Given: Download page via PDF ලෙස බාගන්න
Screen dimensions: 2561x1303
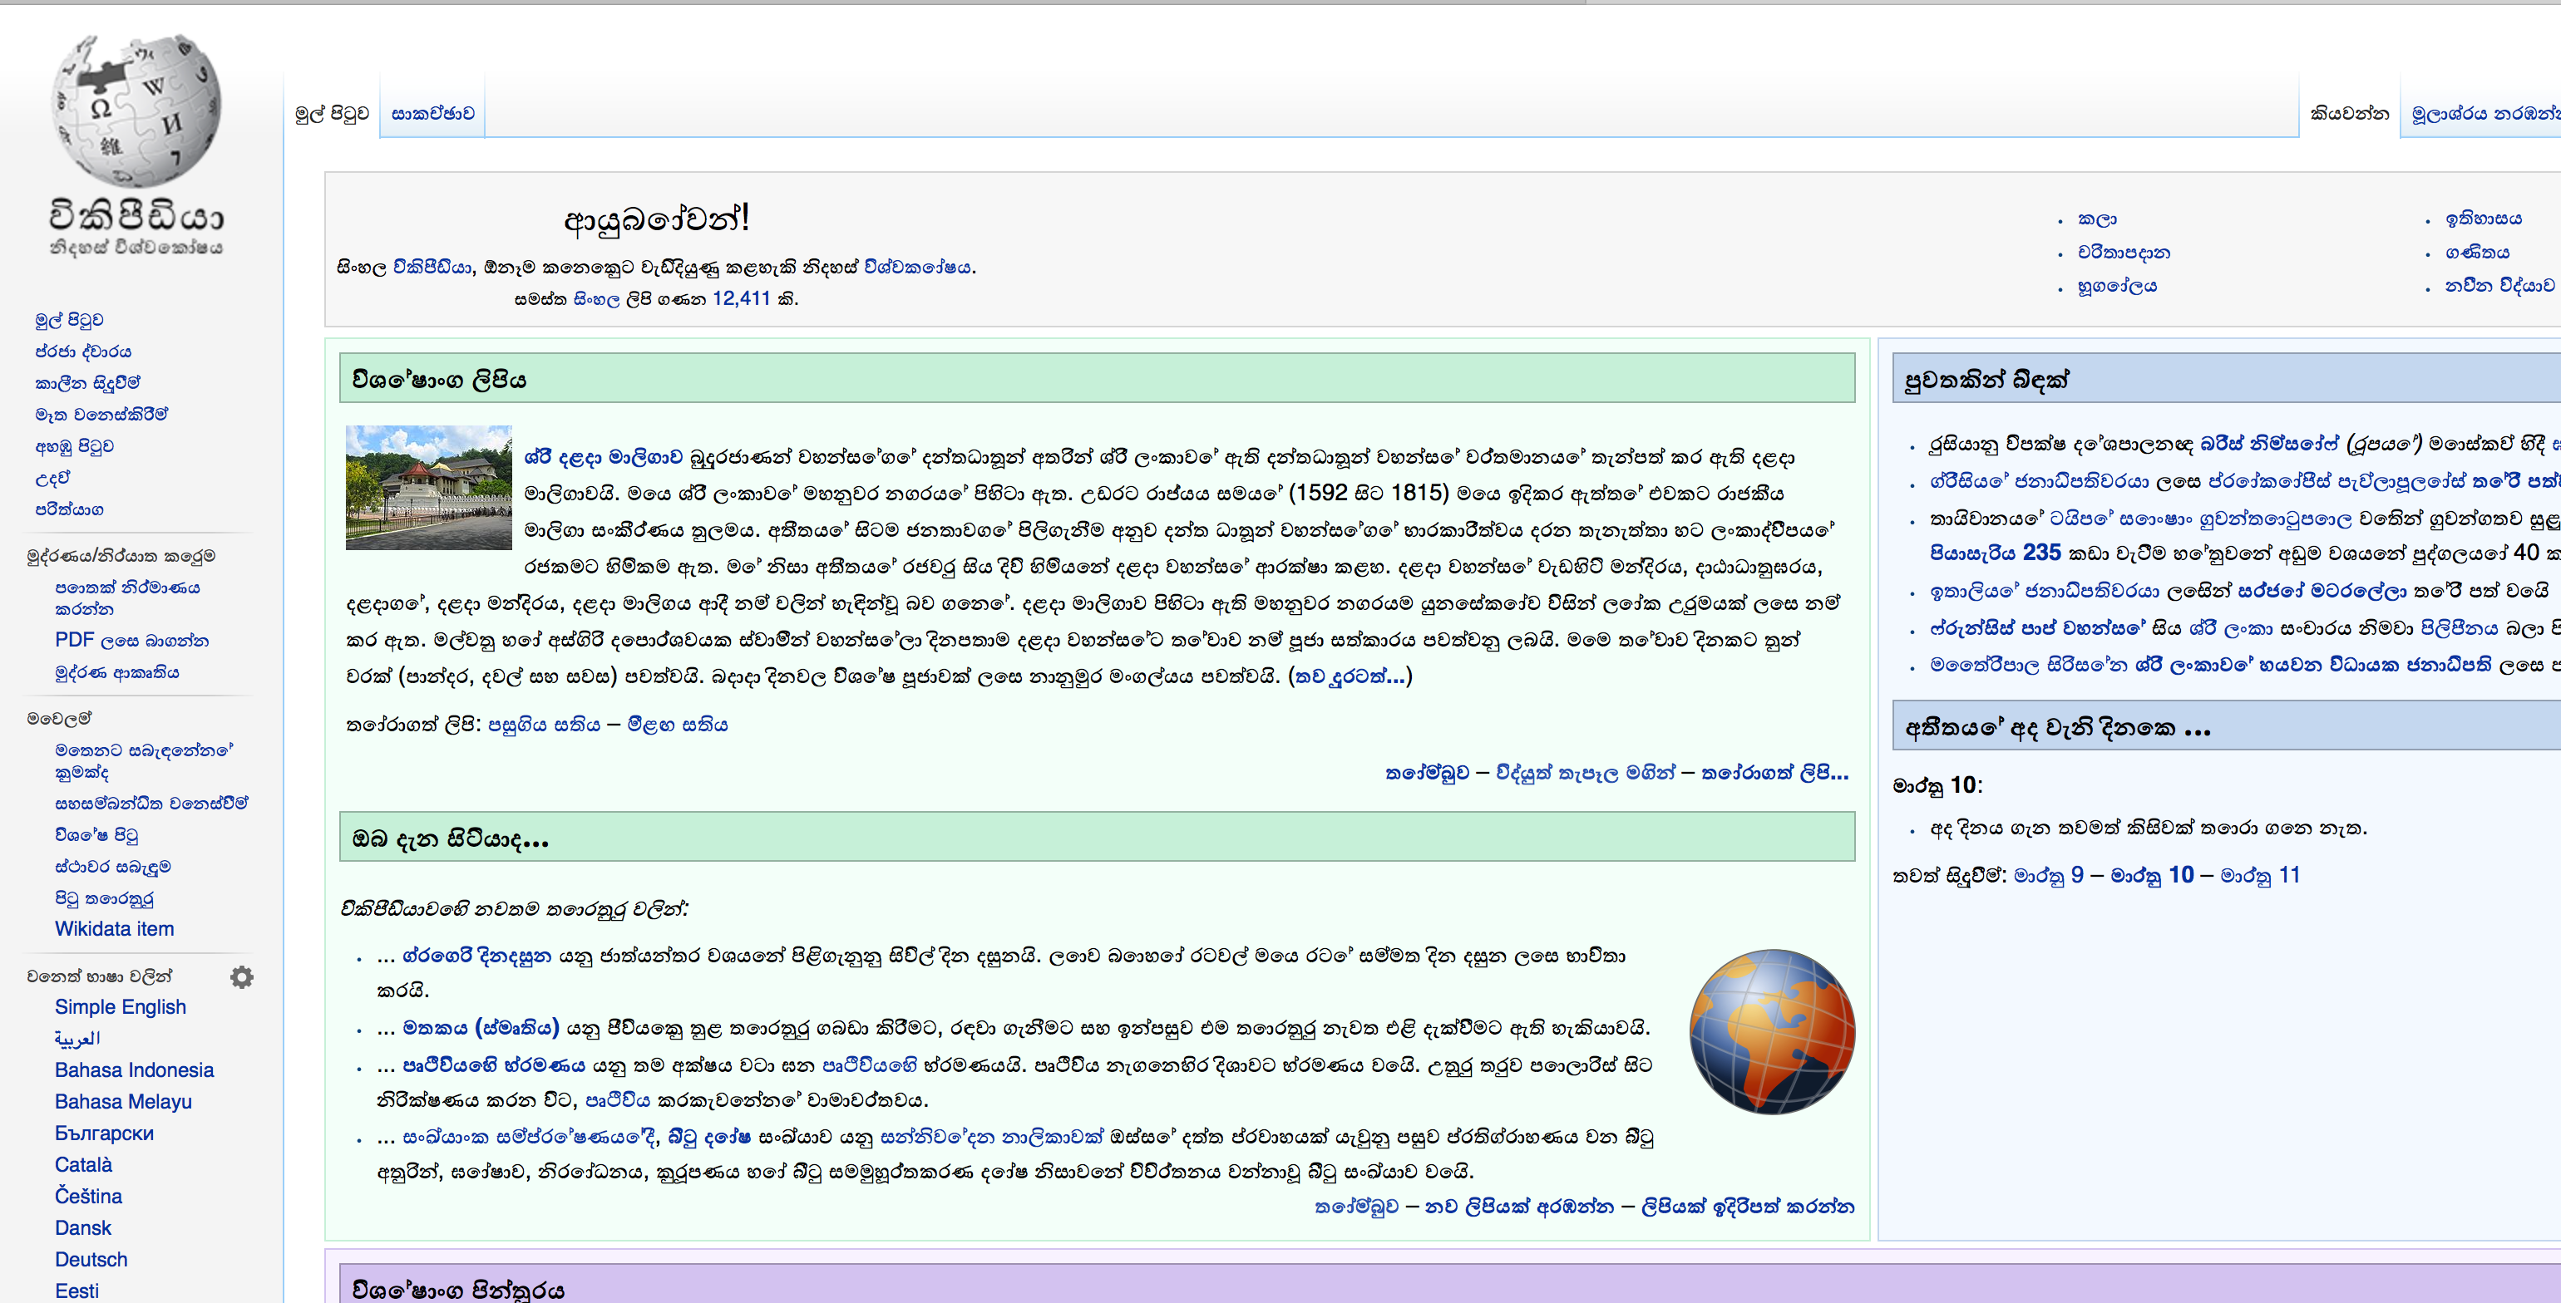Looking at the screenshot, I should (132, 640).
